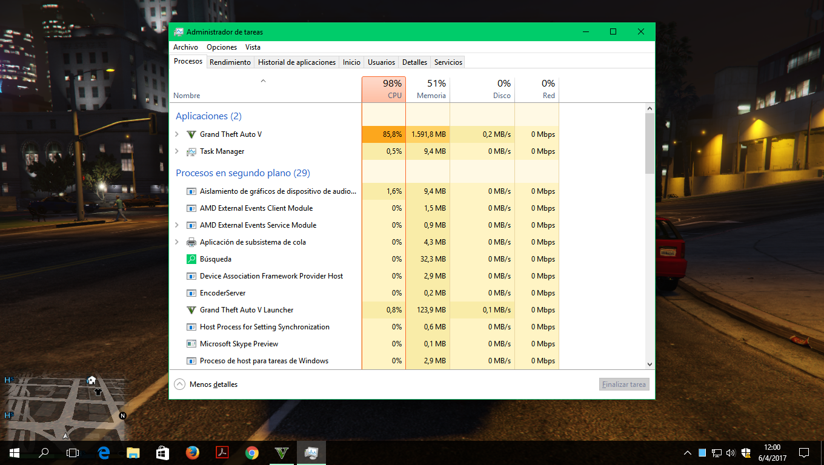Click the process list scrollbar thumb
Viewport: 824px width, 465px height.
(650, 143)
